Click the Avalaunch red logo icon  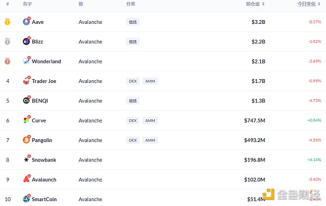[26, 179]
